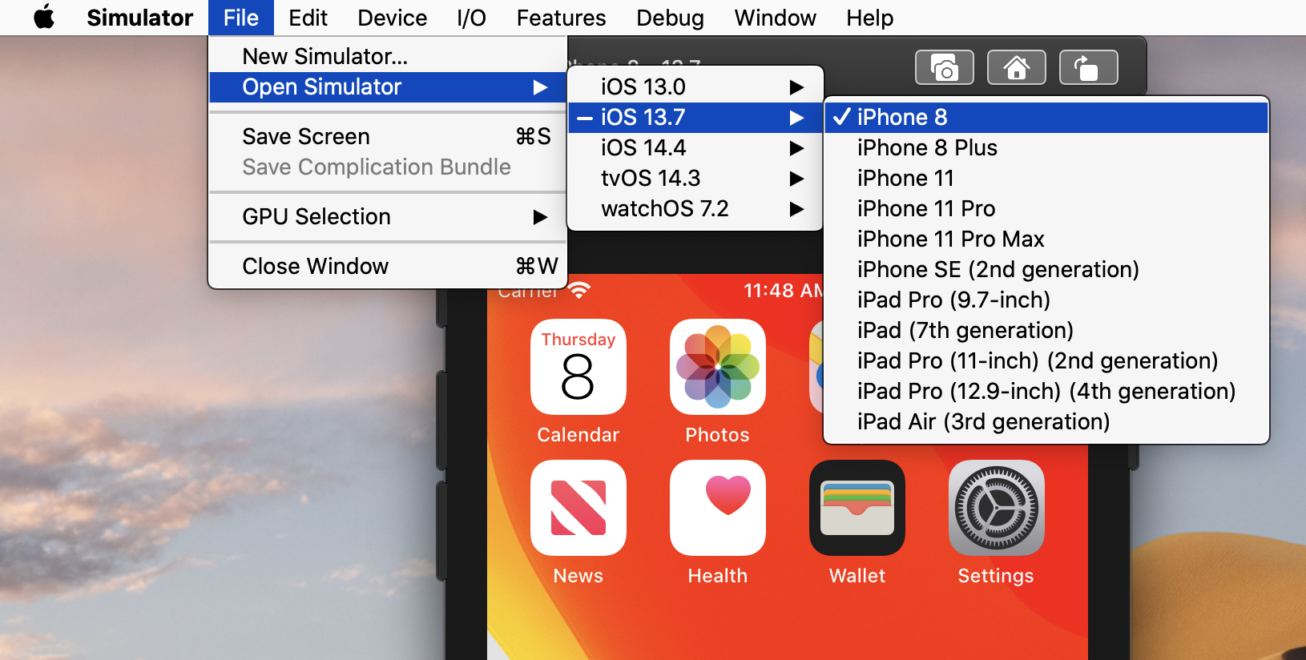Image resolution: width=1306 pixels, height=660 pixels.
Task: Open the News app icon
Action: point(578,508)
